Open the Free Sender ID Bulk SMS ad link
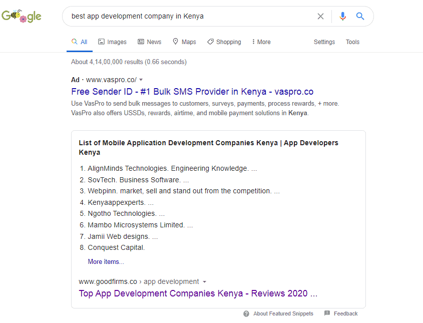Viewport: 423px width, 323px height. point(192,92)
